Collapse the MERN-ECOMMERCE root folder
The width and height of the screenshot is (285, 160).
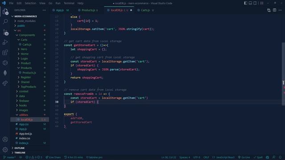pos(29,16)
